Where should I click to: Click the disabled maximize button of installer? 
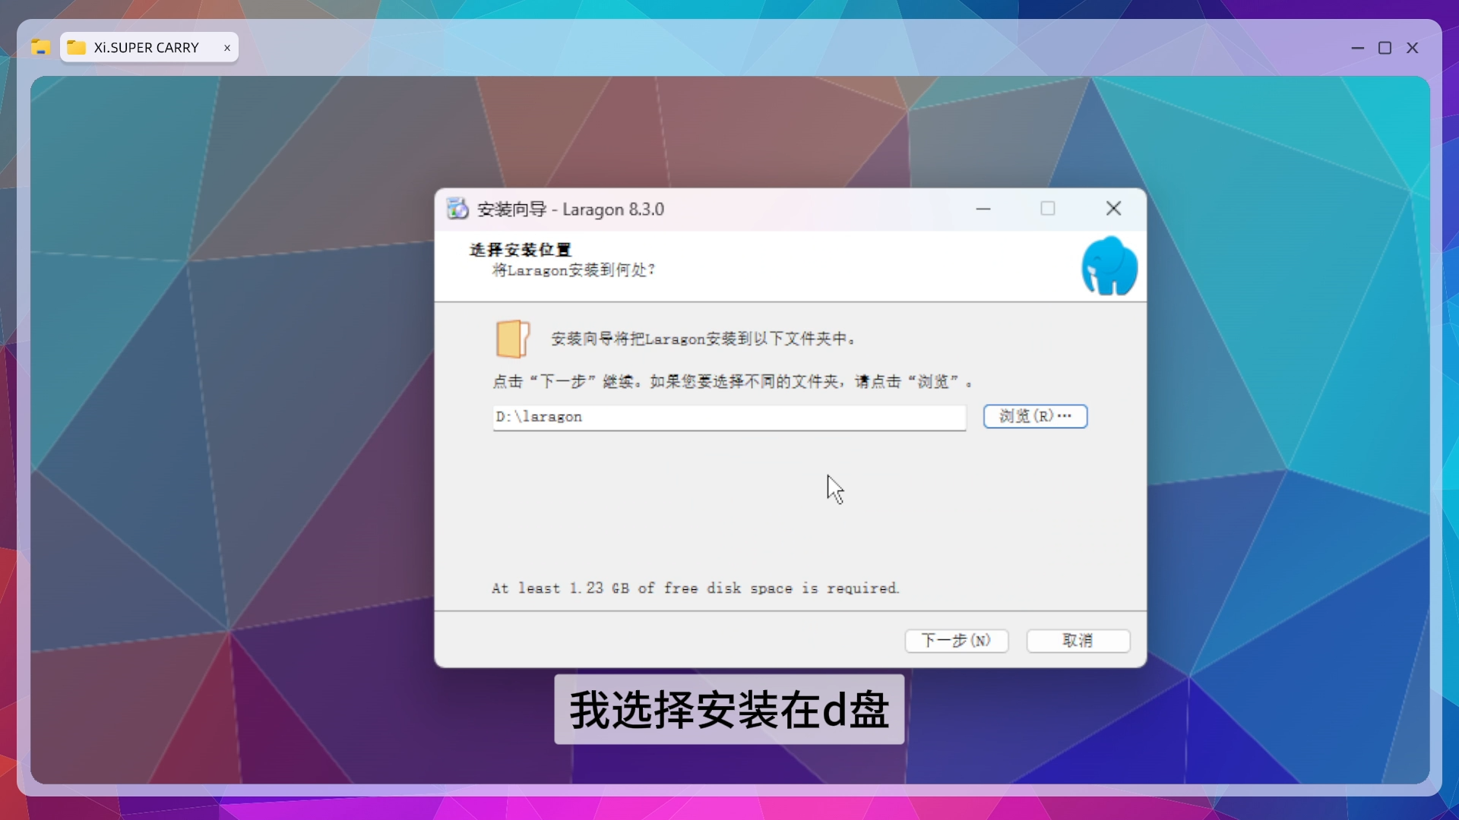pyautogui.click(x=1048, y=209)
